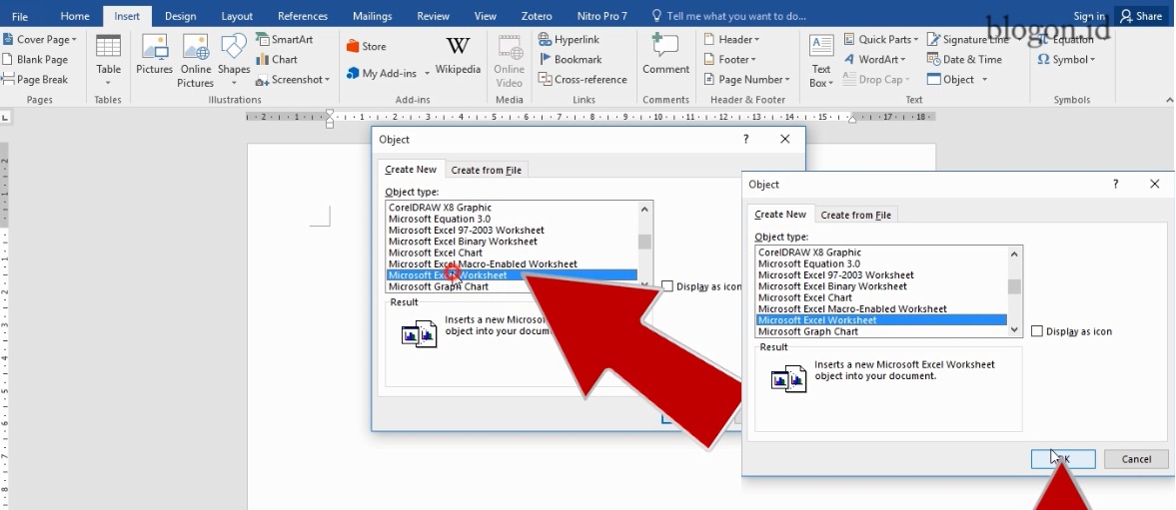
Task: Expand the My Add-ins dropdown arrow
Action: click(427, 74)
